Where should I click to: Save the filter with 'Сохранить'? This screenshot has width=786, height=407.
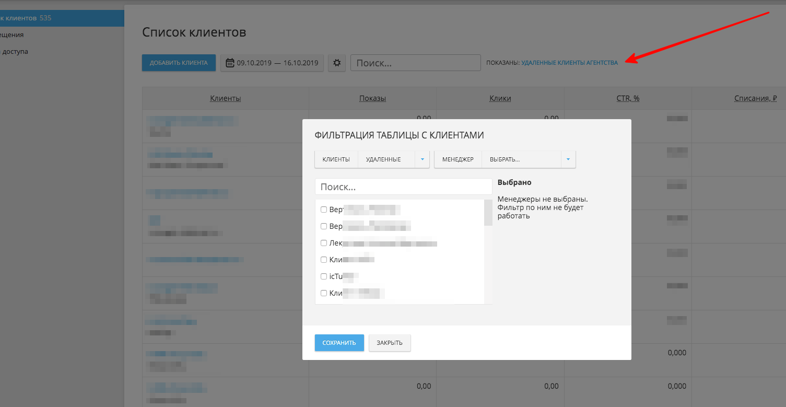click(x=339, y=343)
